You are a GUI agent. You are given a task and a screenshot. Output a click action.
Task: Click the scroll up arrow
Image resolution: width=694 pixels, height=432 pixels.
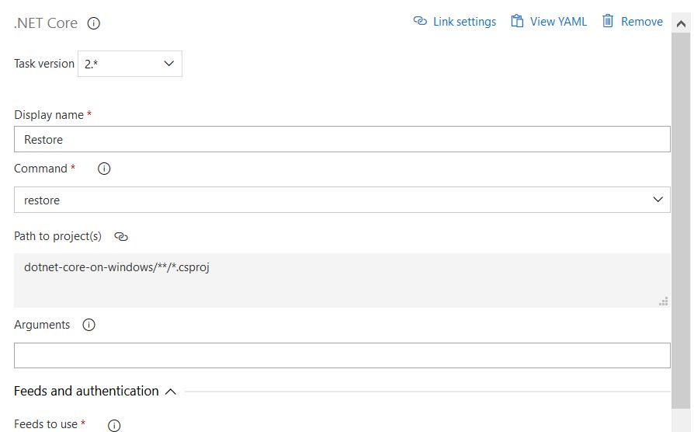click(x=682, y=22)
